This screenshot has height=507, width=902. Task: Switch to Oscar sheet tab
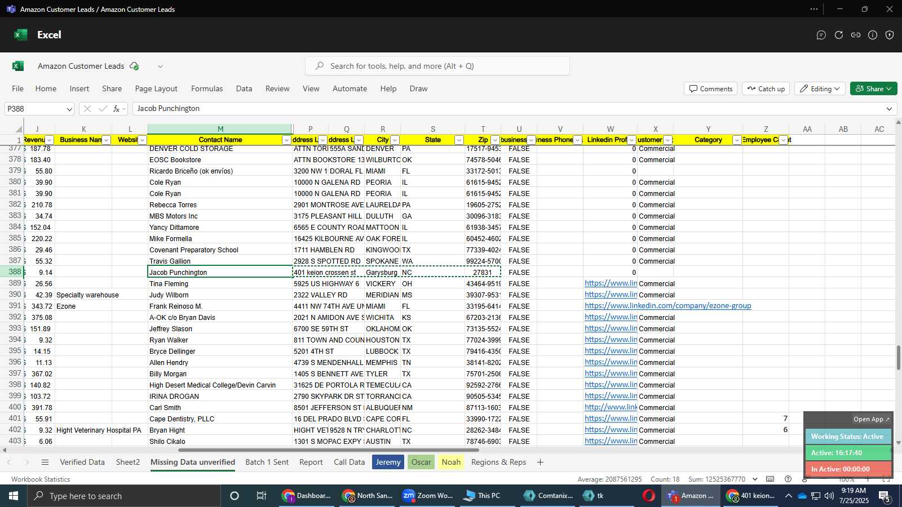tap(421, 462)
